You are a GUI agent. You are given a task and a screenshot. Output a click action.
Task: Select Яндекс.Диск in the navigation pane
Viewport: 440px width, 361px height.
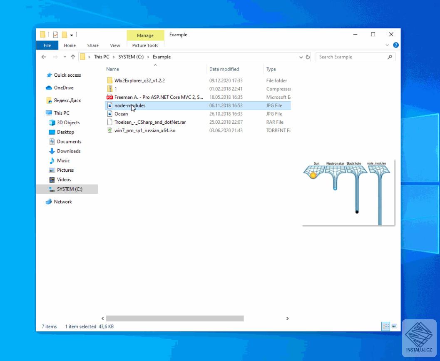point(67,100)
